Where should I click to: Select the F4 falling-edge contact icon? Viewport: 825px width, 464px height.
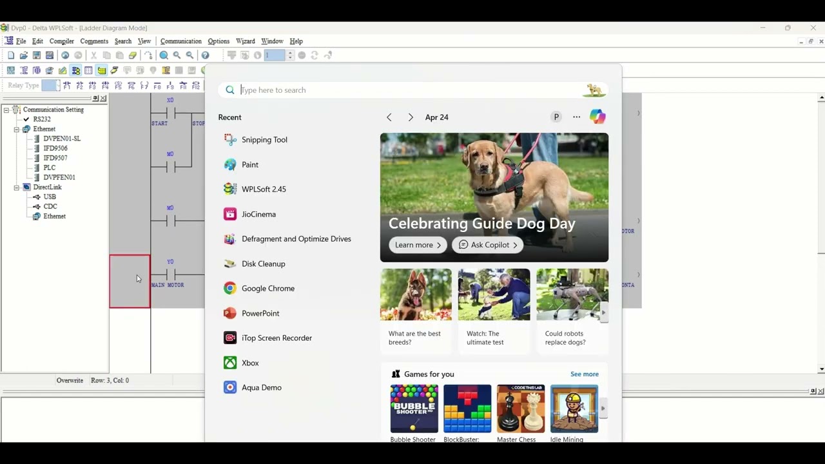tap(106, 86)
